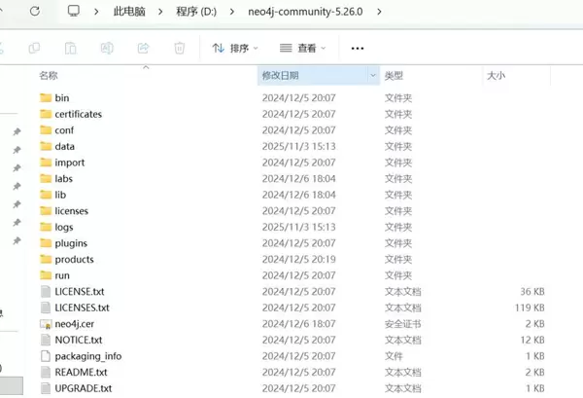583x398 pixels.
Task: Select the conf folder
Action: click(64, 130)
